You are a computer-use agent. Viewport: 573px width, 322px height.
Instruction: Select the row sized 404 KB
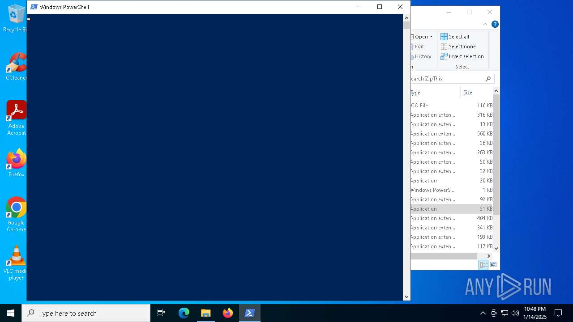(x=452, y=218)
